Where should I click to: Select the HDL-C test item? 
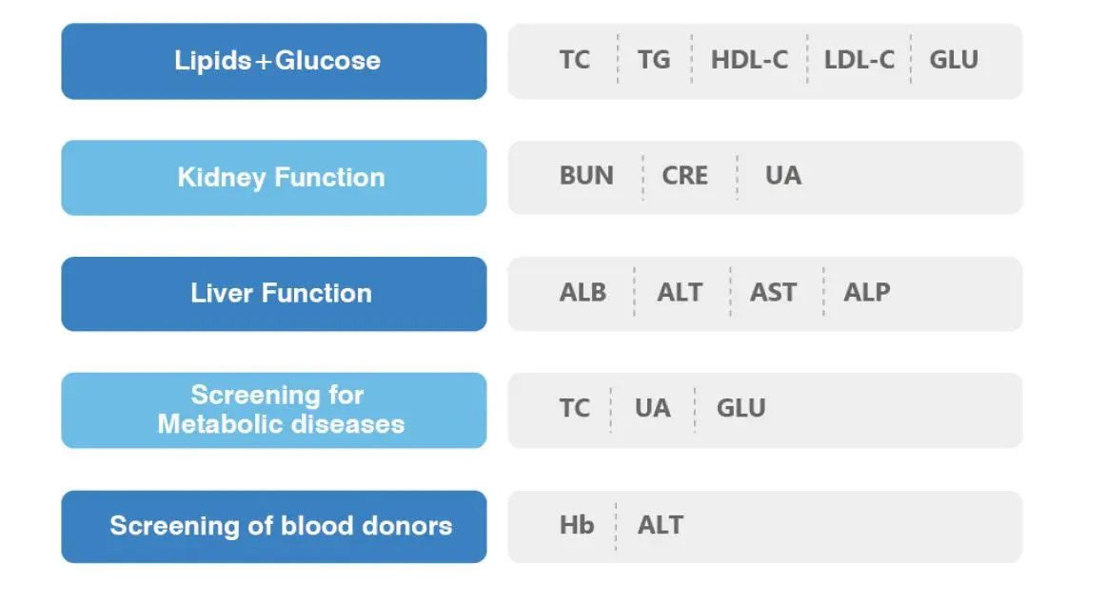749,60
